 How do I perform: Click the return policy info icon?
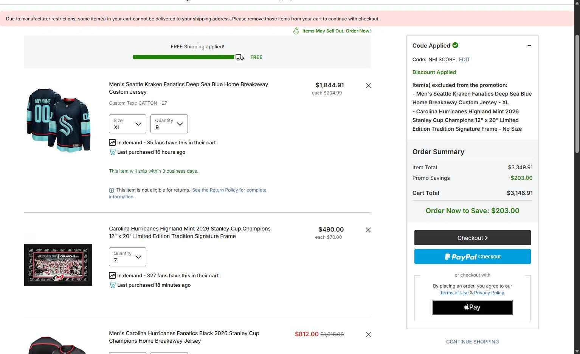[112, 190]
